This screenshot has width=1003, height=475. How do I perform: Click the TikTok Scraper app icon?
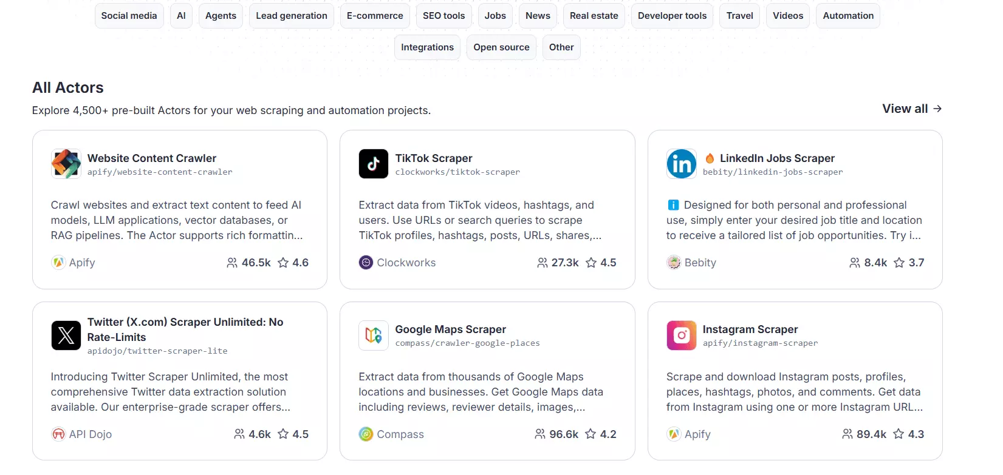[x=373, y=164]
